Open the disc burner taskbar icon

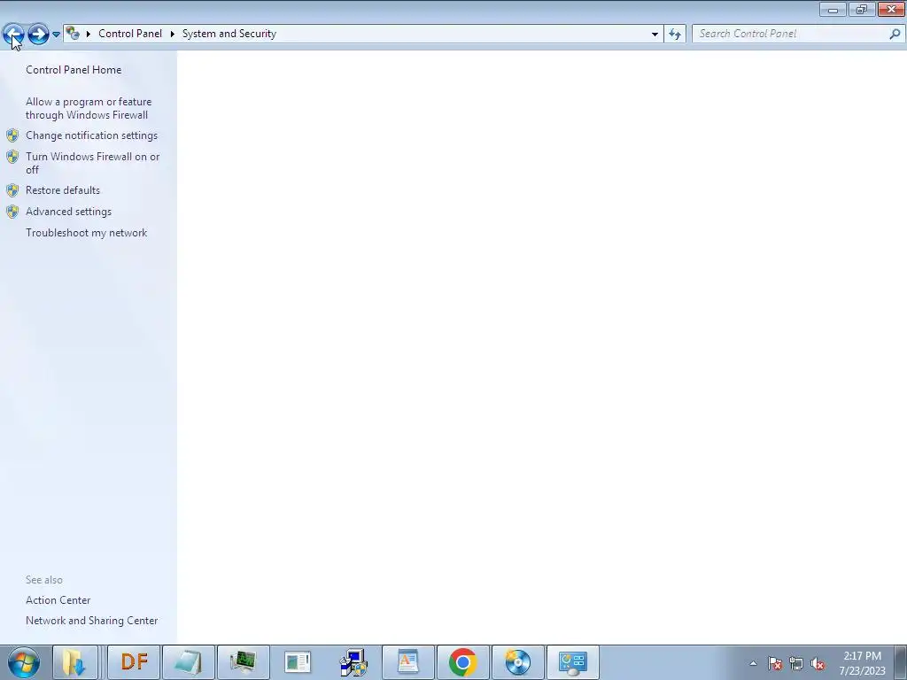517,662
